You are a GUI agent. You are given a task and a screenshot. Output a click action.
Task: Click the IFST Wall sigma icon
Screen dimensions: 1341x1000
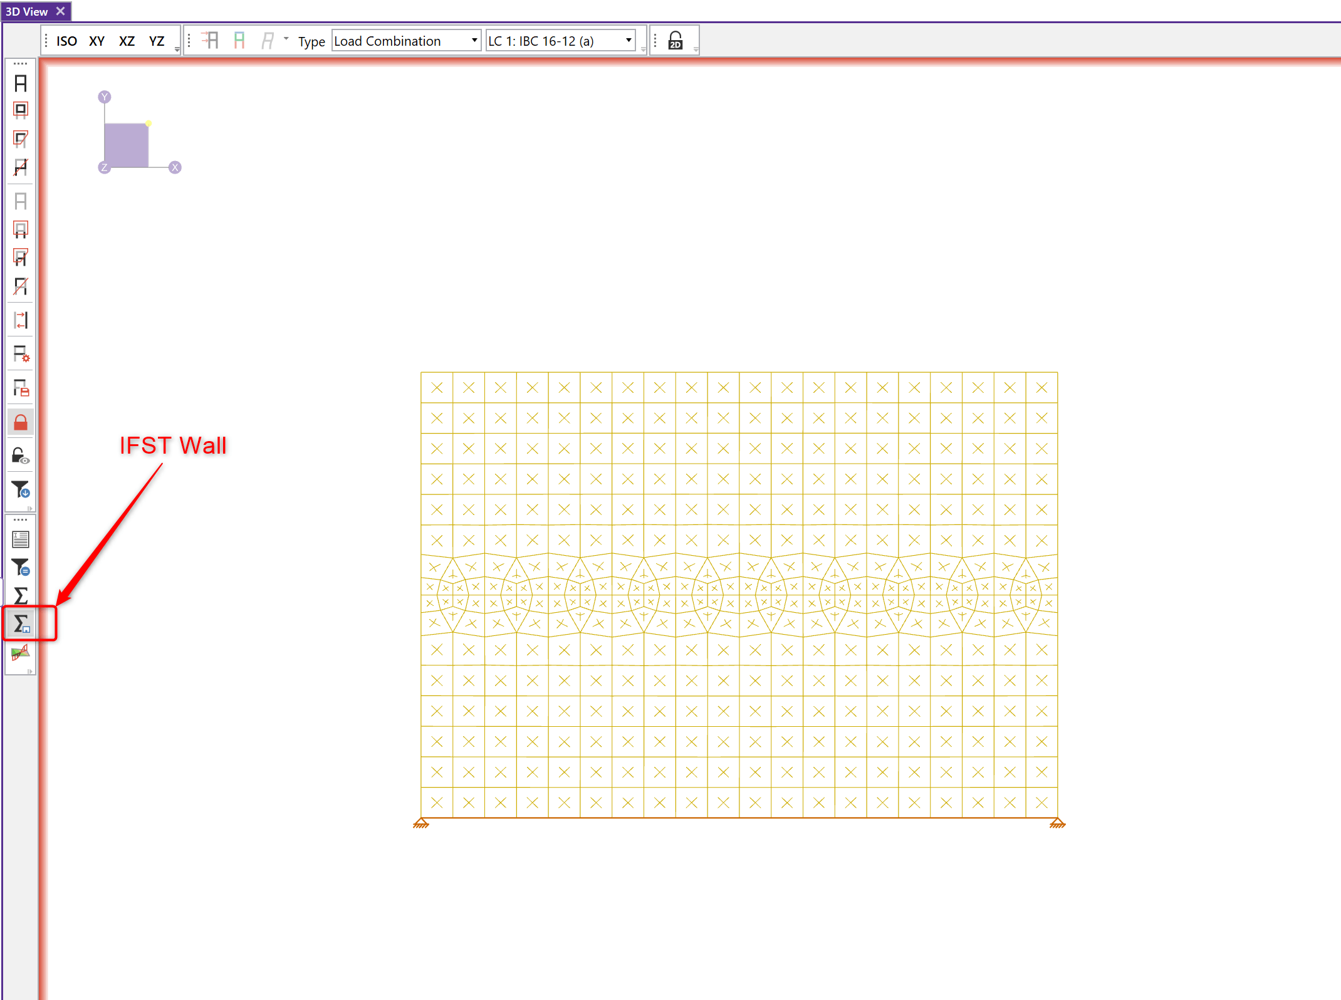(x=21, y=623)
